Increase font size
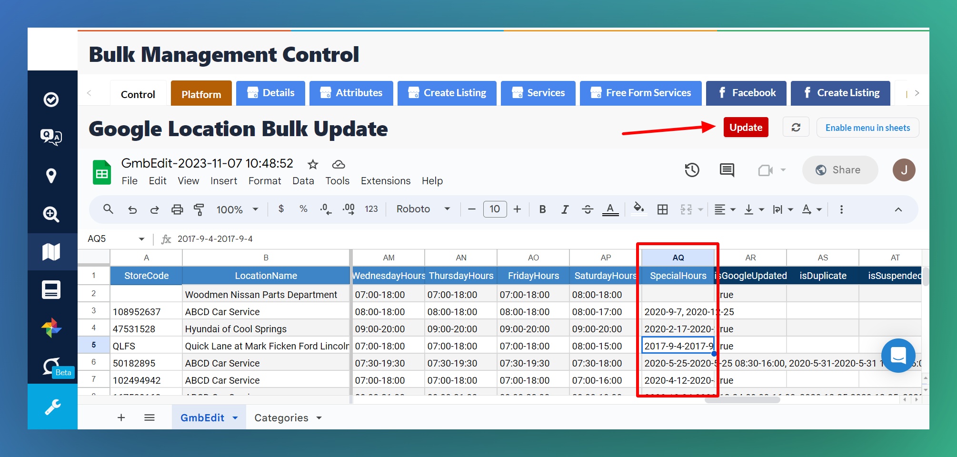The width and height of the screenshot is (957, 457). 518,209
